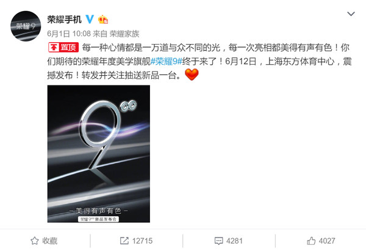Click the blue V verification badge
366x251 pixels.
point(90,19)
